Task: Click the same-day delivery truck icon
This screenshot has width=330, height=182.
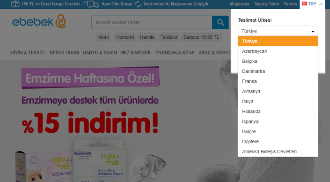Action: click(91, 4)
